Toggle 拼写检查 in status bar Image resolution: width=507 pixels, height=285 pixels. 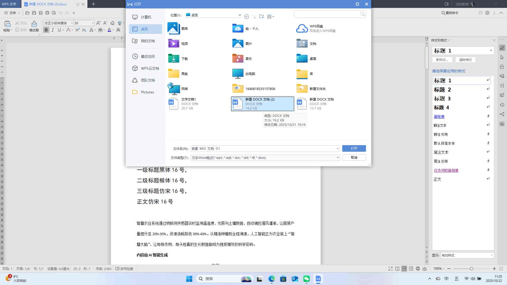coord(124,269)
